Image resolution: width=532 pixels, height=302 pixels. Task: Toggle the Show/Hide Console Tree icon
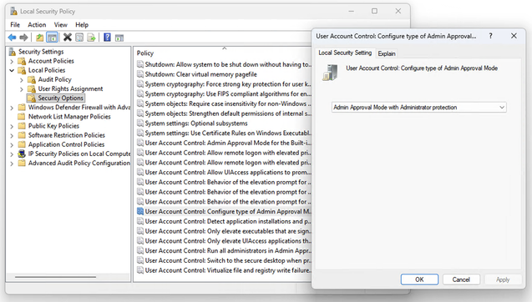pos(52,38)
